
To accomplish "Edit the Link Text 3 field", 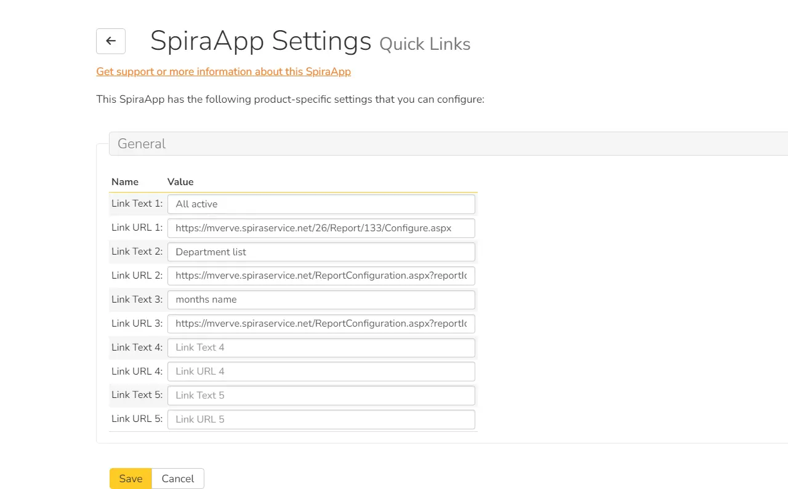I will click(321, 300).
